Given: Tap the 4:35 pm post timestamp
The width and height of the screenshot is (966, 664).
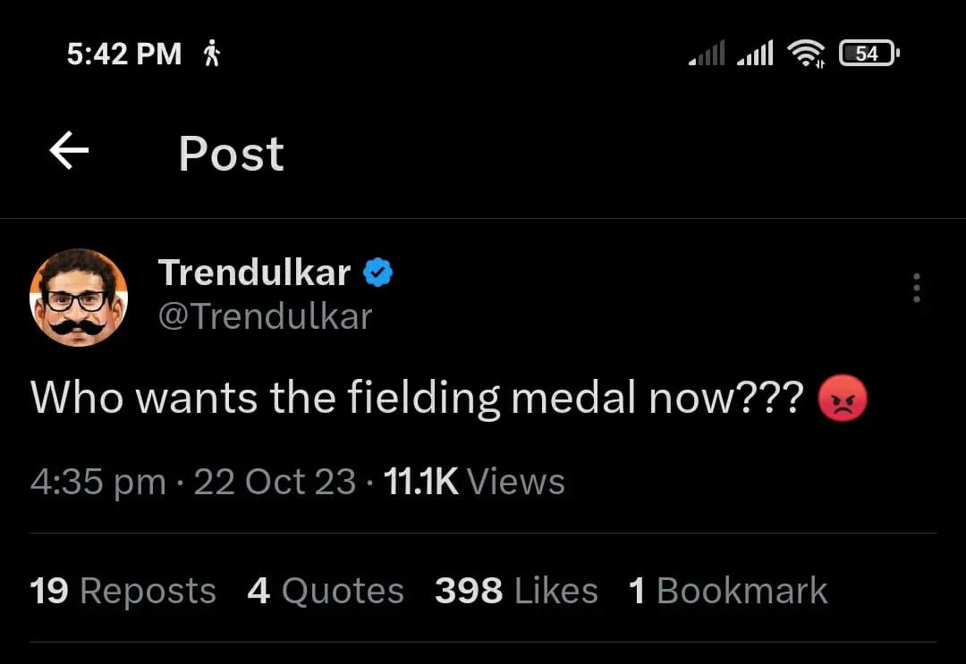Looking at the screenshot, I should pyautogui.click(x=98, y=482).
